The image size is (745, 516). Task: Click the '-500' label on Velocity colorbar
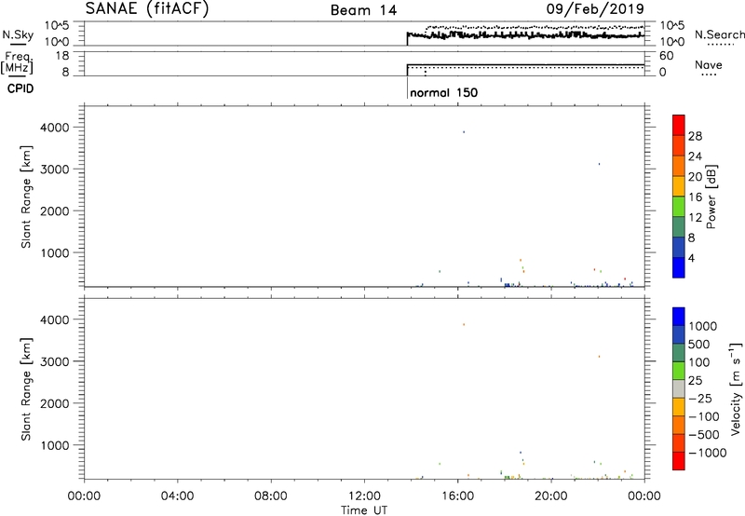[x=704, y=435]
